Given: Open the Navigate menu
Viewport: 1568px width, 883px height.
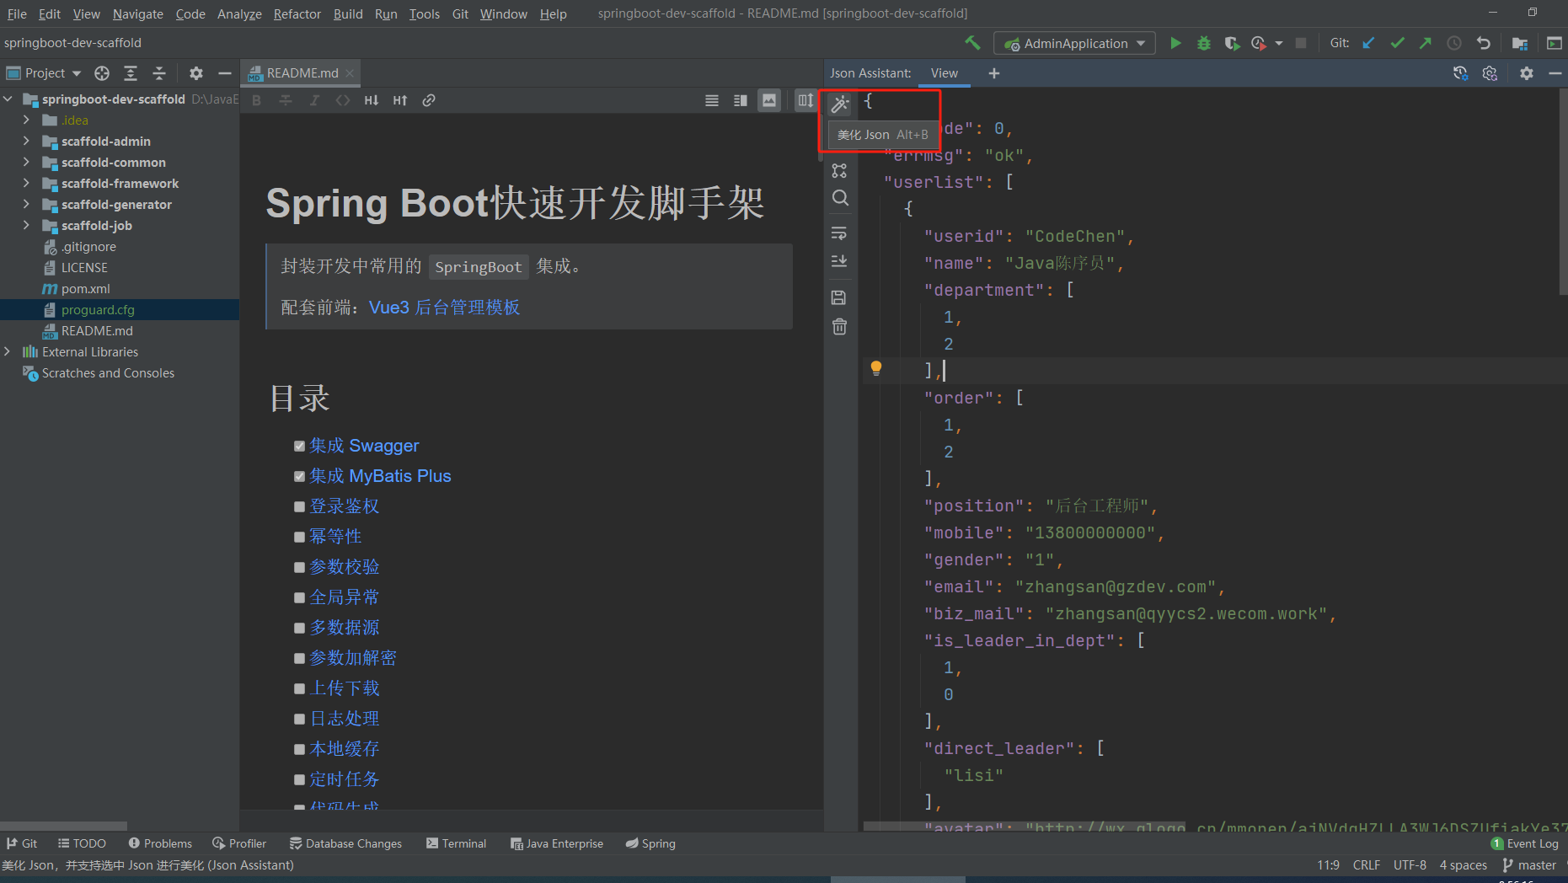Looking at the screenshot, I should click(138, 13).
